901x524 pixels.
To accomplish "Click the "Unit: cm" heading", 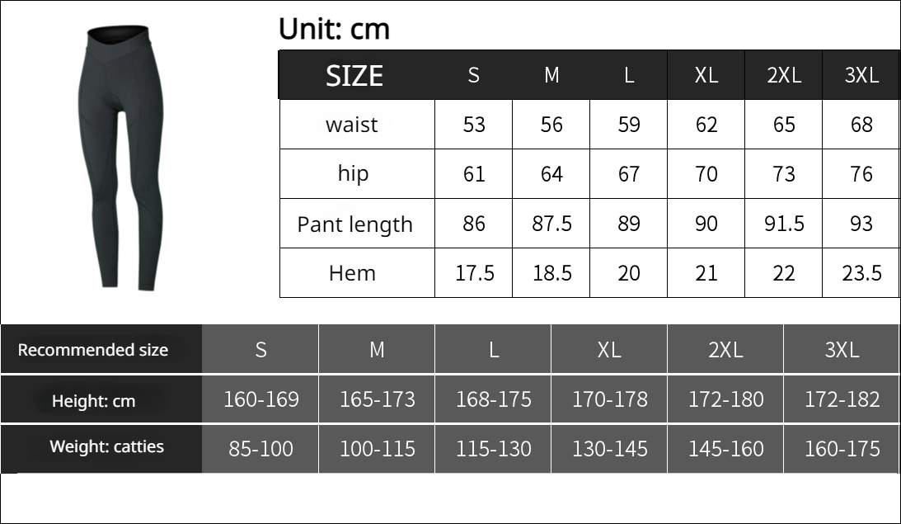I will (x=334, y=30).
